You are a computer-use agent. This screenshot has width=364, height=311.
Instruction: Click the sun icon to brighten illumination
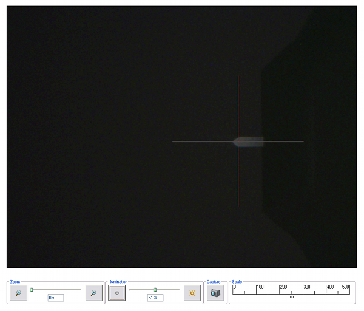click(192, 293)
